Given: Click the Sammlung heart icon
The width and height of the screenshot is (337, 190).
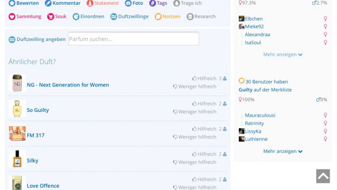Looking at the screenshot, I should [x=12, y=16].
